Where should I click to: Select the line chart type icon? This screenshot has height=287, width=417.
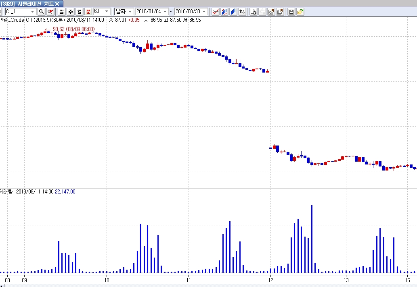pos(216,12)
